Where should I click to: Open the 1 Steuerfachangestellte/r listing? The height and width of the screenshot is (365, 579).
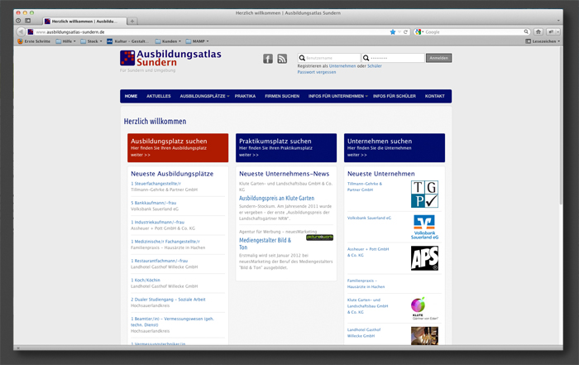pos(156,184)
